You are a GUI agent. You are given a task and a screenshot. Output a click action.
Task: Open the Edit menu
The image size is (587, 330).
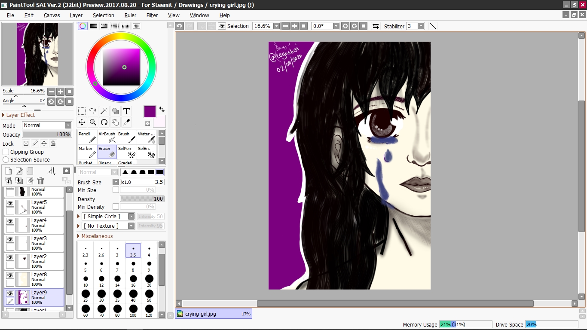click(29, 15)
